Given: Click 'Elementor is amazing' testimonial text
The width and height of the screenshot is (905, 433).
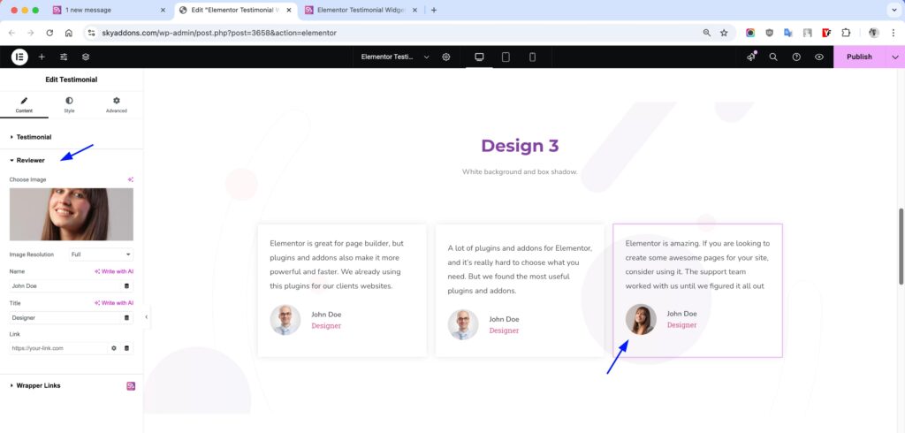Looking at the screenshot, I should click(x=697, y=264).
